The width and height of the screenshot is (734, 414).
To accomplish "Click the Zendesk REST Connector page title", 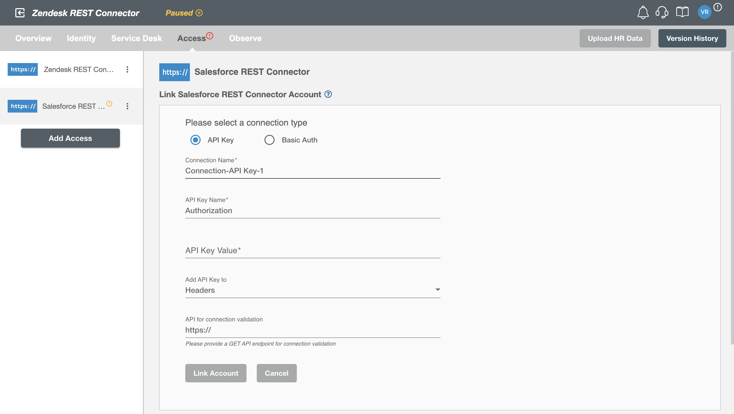I will (x=85, y=13).
